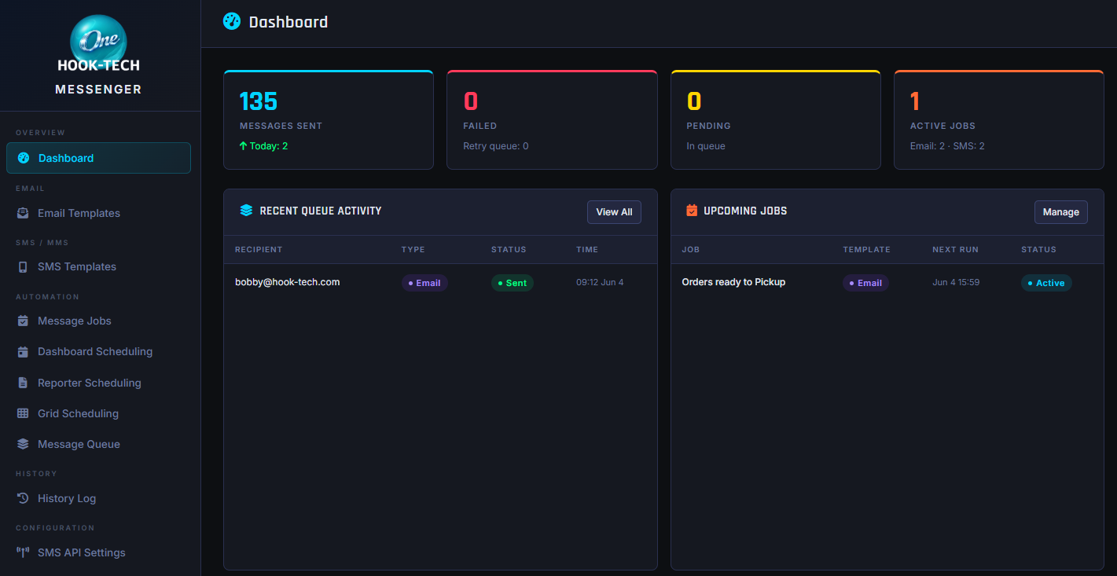Screen dimensions: 1117x576
Task: Click the Recent Queue Activity heading
Action: (x=321, y=211)
